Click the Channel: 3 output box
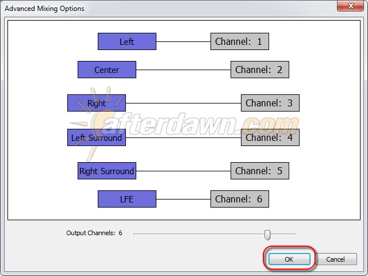368x276 pixels. click(x=270, y=103)
